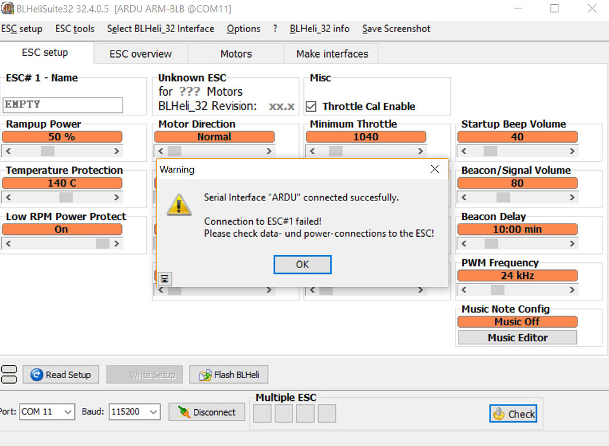Switch to the Motors tab

point(236,53)
